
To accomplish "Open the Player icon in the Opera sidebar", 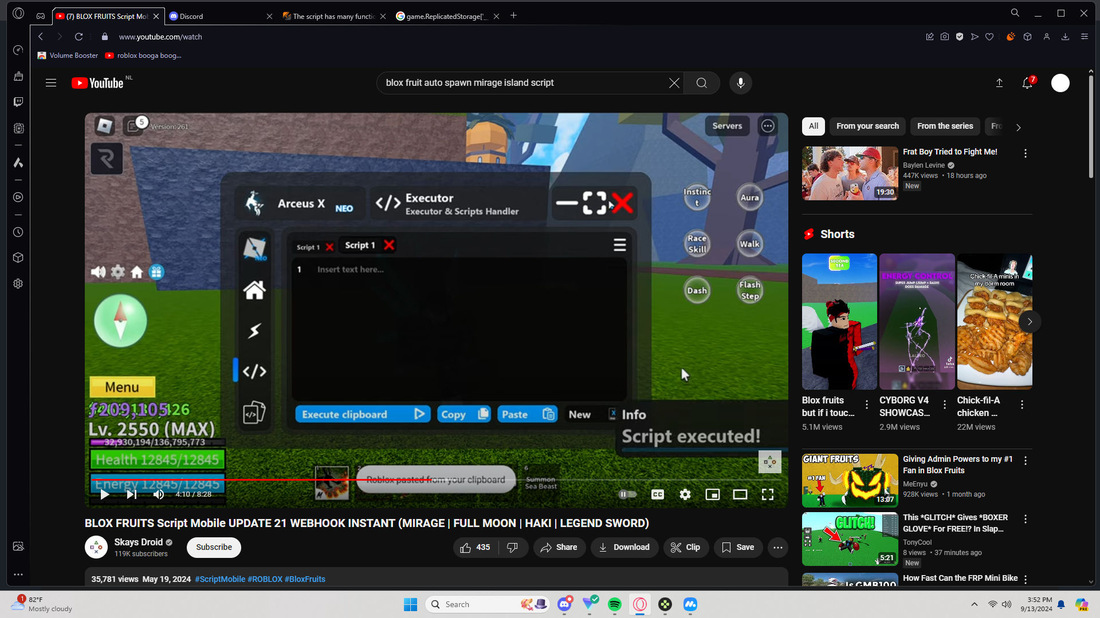I will click(18, 197).
